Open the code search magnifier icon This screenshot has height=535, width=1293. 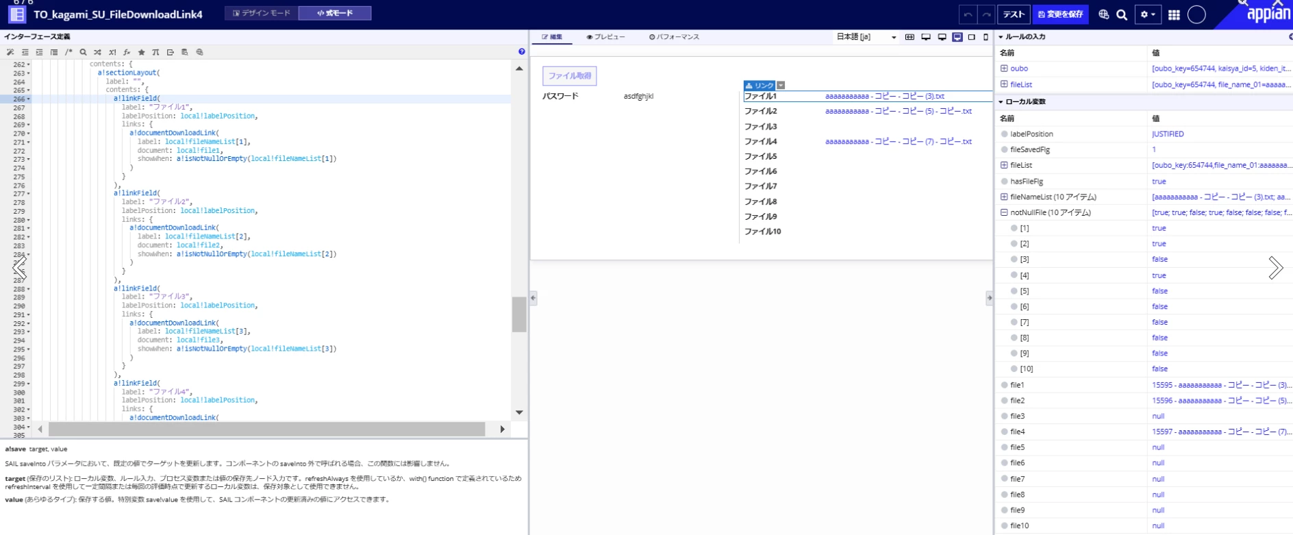click(83, 52)
